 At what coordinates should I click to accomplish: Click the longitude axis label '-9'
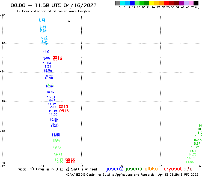tap(81, 166)
